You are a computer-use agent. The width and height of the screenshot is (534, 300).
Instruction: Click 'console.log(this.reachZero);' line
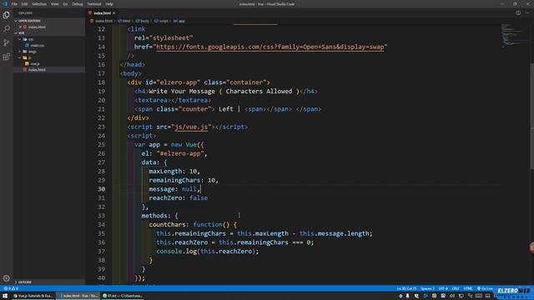(x=208, y=252)
